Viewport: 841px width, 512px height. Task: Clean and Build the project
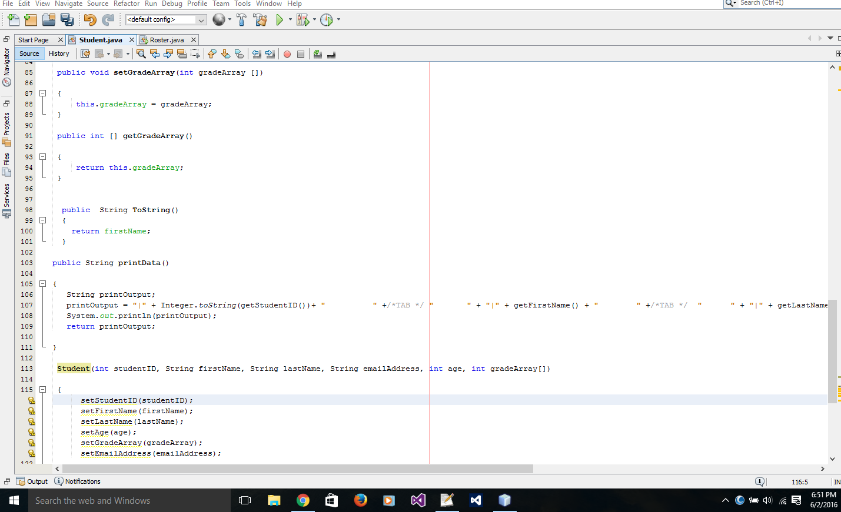(259, 19)
